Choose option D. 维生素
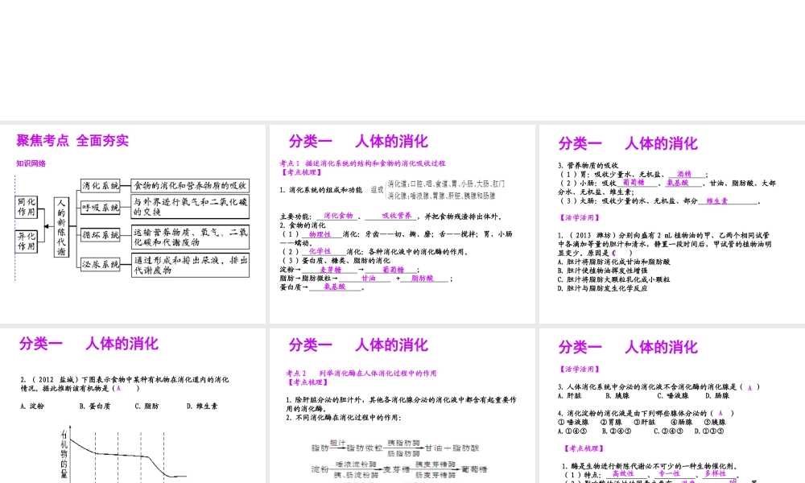 [x=202, y=406]
